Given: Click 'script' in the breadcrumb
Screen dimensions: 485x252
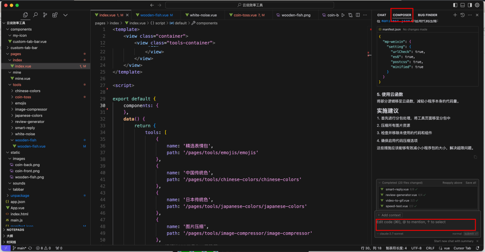Looking at the screenshot, I should pos(160,23).
